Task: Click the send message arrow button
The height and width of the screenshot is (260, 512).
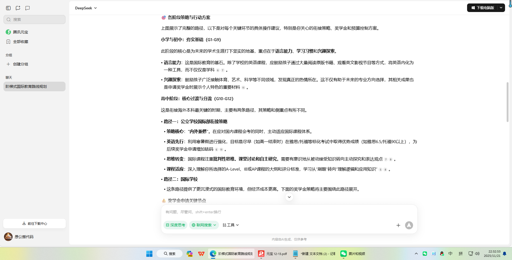Action: click(409, 225)
